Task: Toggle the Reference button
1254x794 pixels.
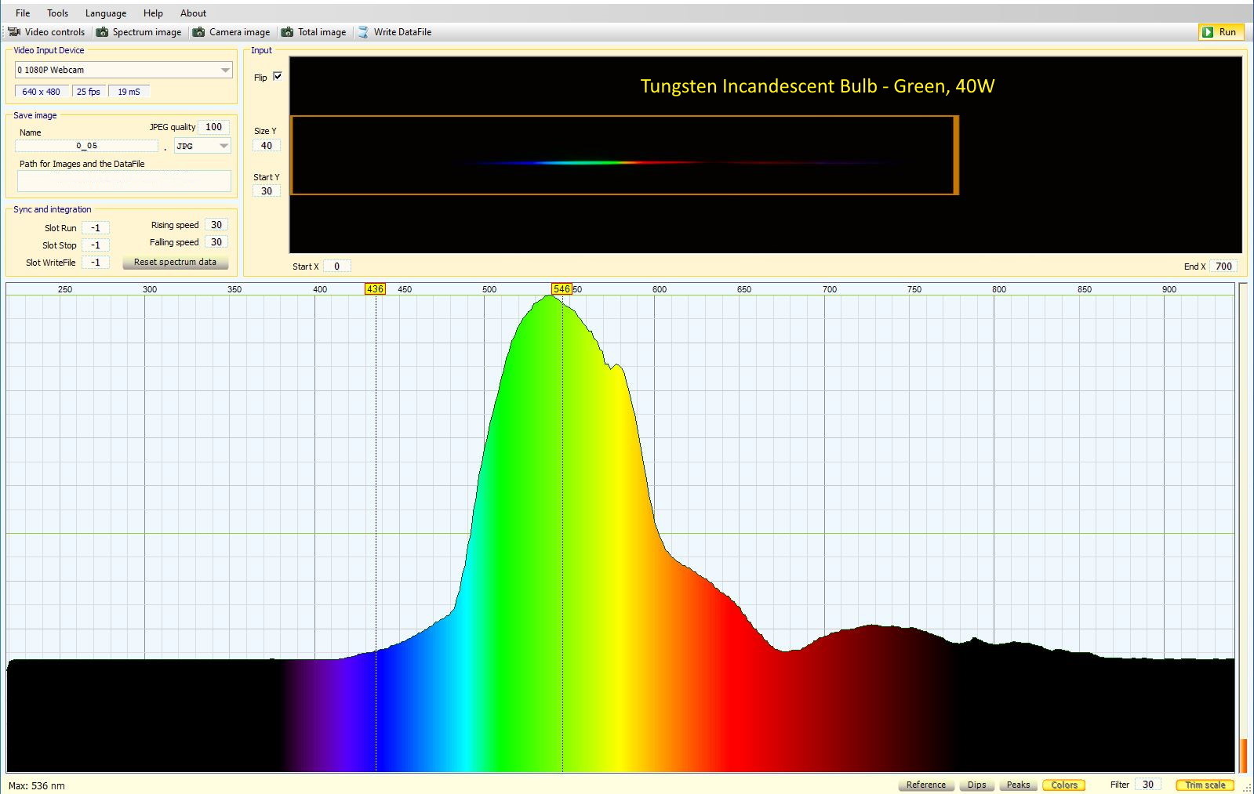Action: click(926, 785)
